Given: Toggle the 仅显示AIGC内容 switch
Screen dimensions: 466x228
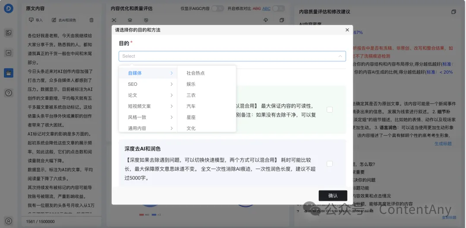Looking at the screenshot, I should pyautogui.click(x=218, y=8).
